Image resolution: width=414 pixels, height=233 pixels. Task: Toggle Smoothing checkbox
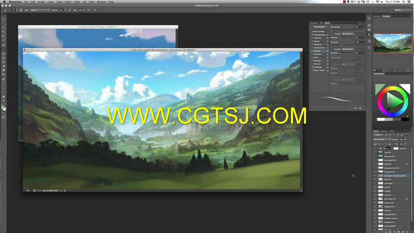tap(313, 67)
